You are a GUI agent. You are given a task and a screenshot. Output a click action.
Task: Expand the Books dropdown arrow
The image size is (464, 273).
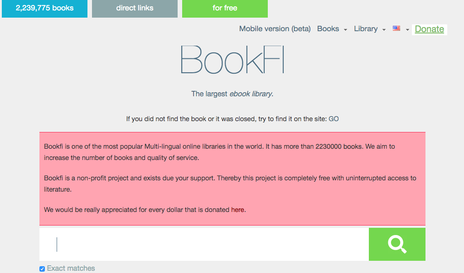pos(345,30)
